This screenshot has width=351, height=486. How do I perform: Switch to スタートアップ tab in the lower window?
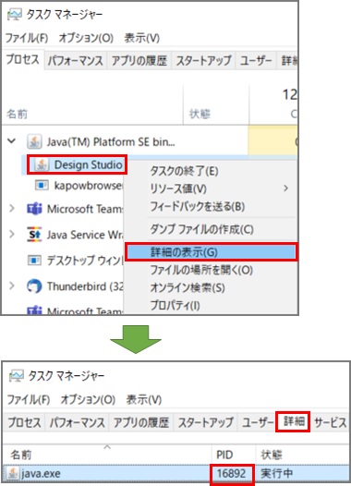click(x=205, y=422)
